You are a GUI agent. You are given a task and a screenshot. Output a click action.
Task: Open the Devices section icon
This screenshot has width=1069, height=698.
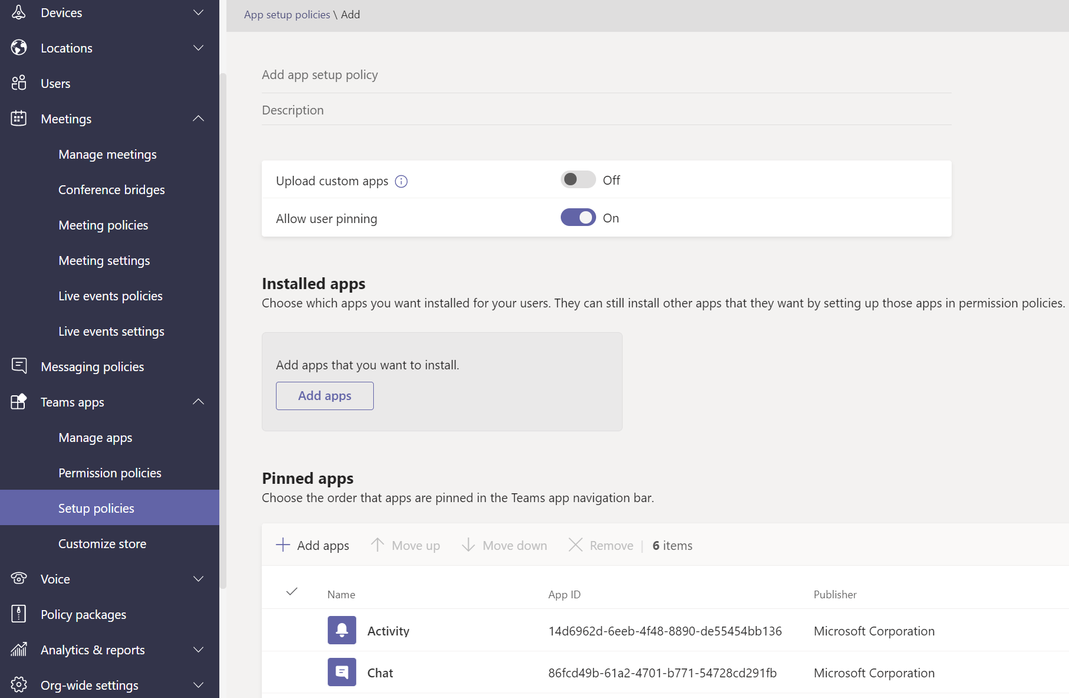point(18,12)
